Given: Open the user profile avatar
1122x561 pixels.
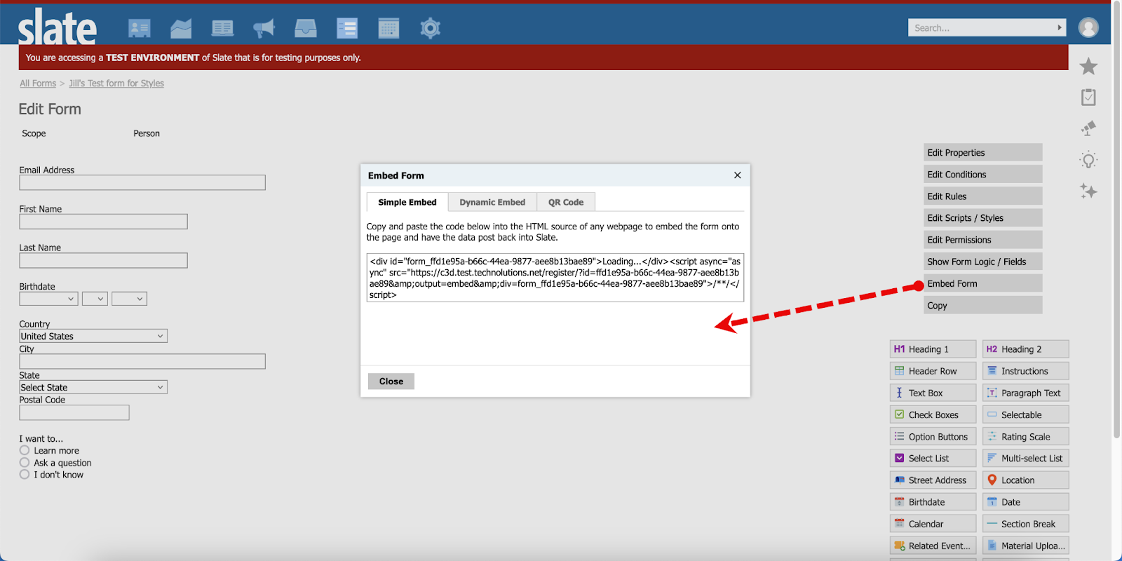Looking at the screenshot, I should click(x=1088, y=27).
